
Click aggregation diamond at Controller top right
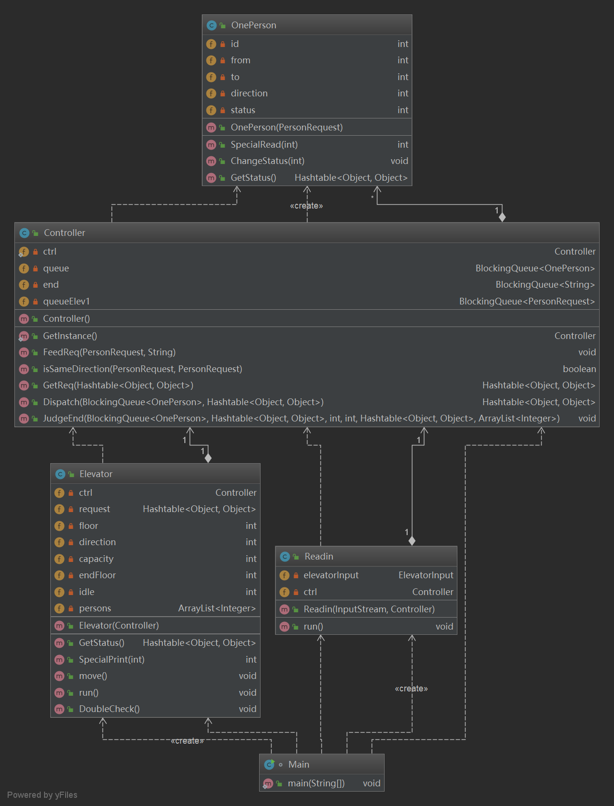tap(502, 217)
